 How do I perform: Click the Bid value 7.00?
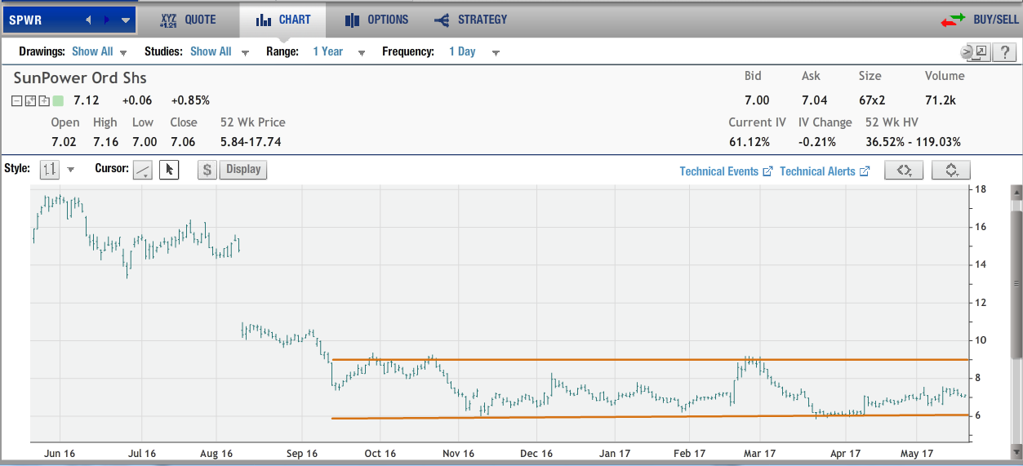coord(757,100)
